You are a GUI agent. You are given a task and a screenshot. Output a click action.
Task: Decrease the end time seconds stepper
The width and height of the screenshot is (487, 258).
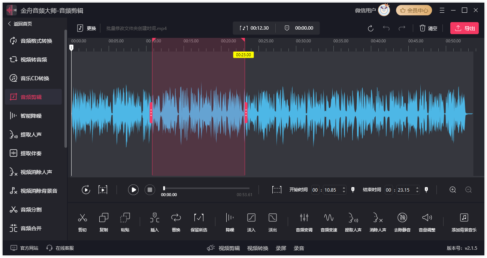click(x=417, y=192)
